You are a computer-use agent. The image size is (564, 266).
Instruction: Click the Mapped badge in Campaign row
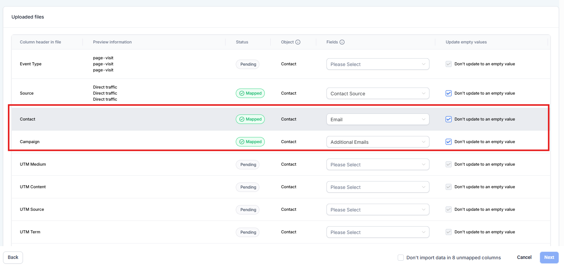(250, 142)
